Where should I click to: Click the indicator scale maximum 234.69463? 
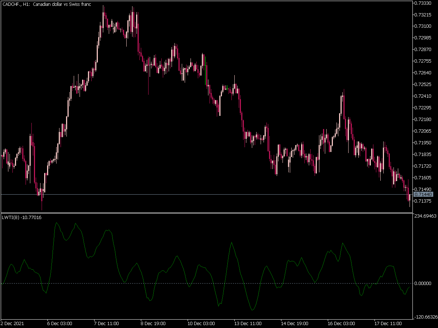[x=426, y=216]
